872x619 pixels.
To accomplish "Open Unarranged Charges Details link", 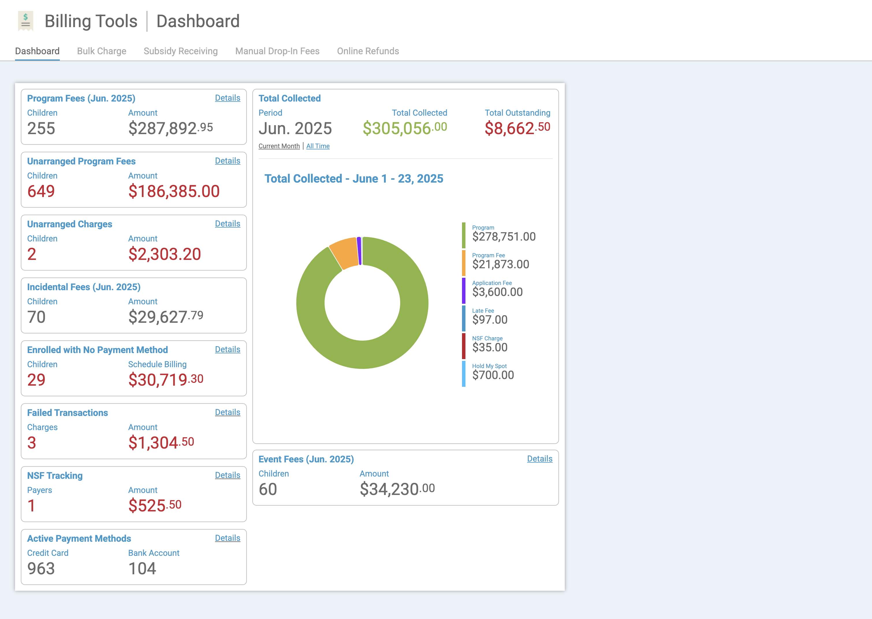I will coord(227,224).
